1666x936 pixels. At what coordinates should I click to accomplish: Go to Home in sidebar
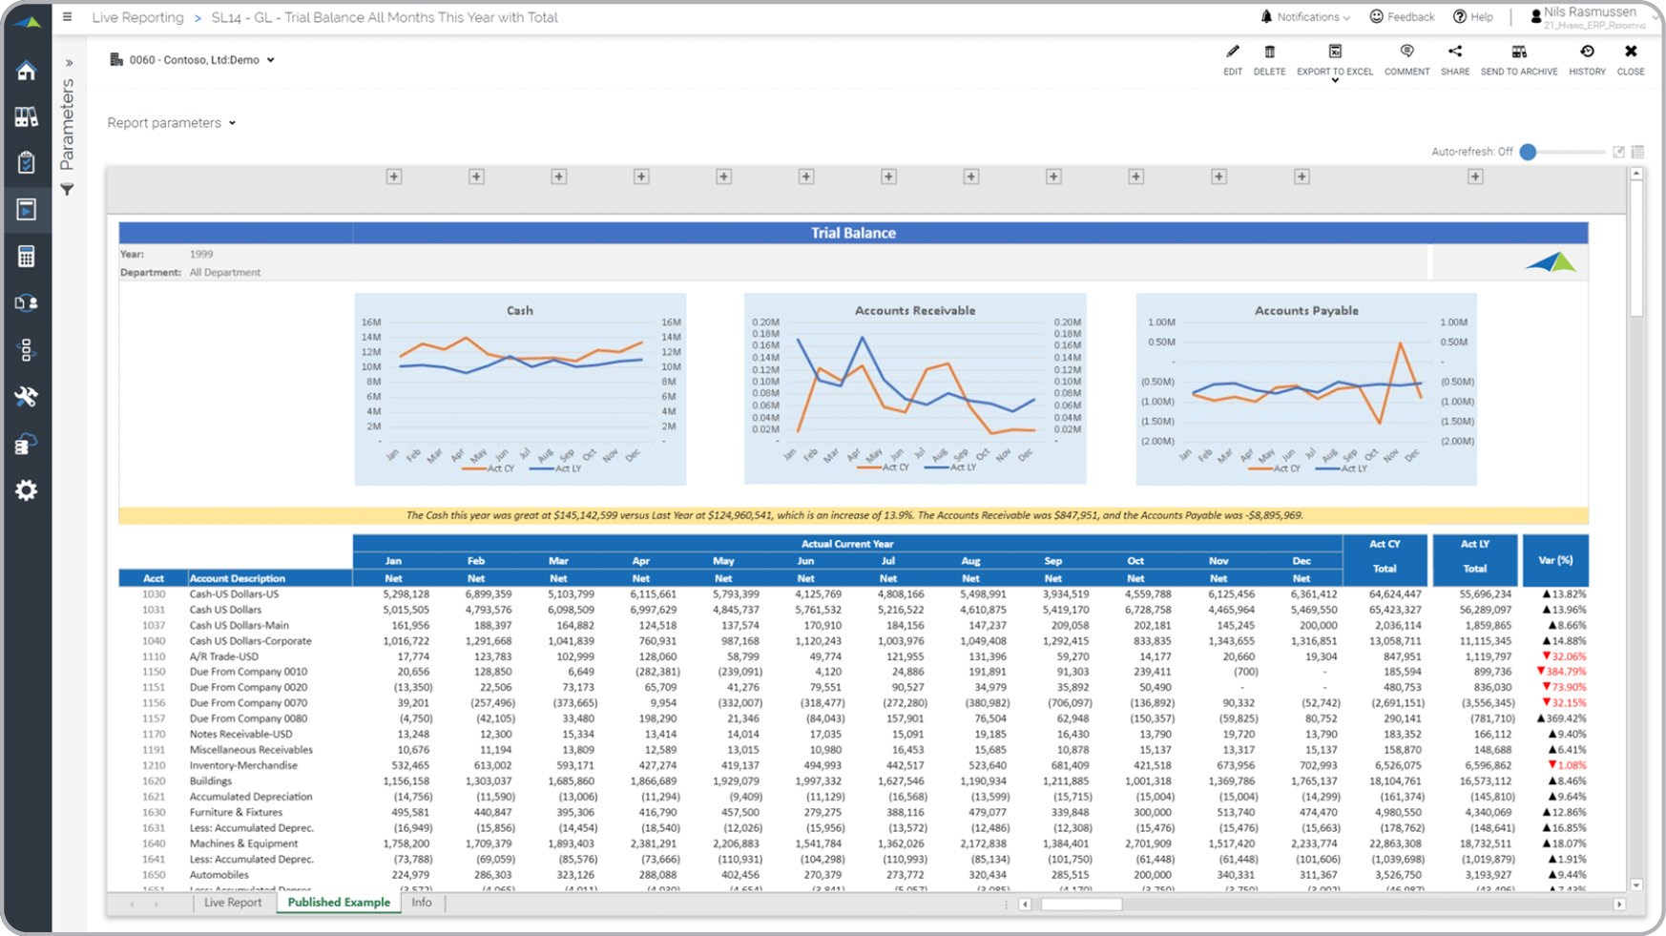27,72
